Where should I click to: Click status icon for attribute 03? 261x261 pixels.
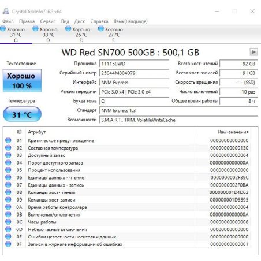[x=8, y=155]
